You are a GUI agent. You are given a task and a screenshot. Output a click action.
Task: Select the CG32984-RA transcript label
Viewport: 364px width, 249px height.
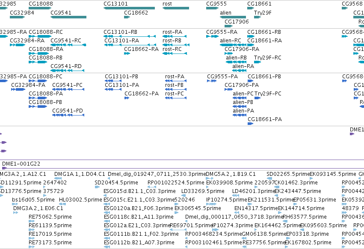[27, 40]
